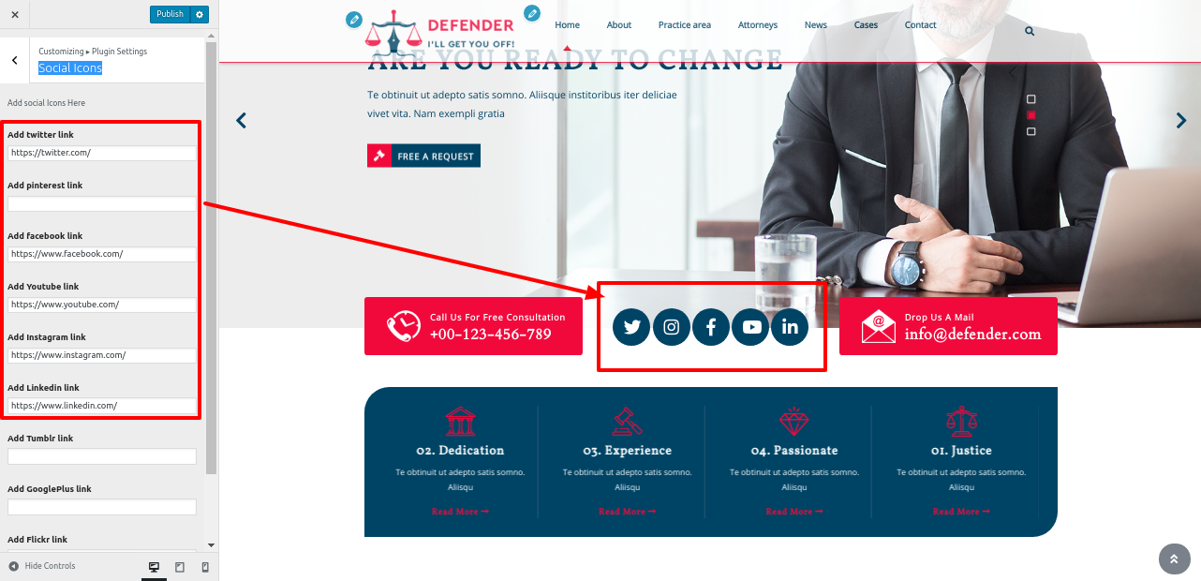Click the Twitter social icon
Viewport: 1201px width, 581px height.
[x=631, y=327]
